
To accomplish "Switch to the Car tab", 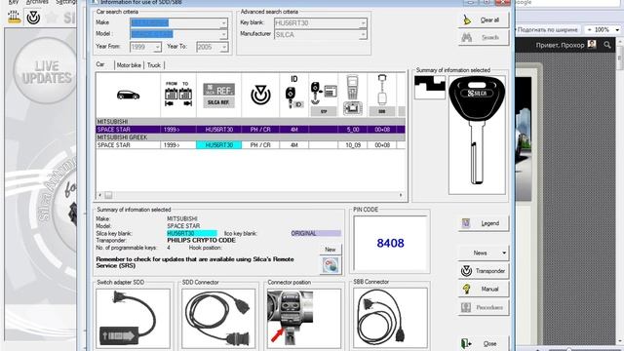I will pyautogui.click(x=99, y=64).
